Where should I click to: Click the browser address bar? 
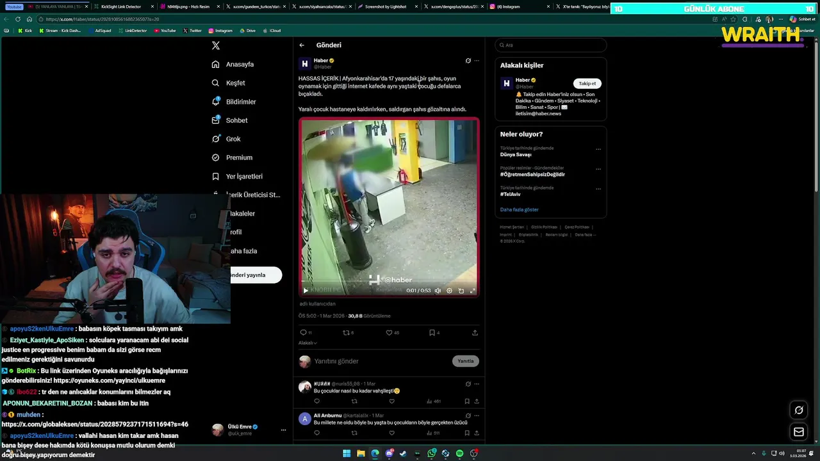[372, 19]
